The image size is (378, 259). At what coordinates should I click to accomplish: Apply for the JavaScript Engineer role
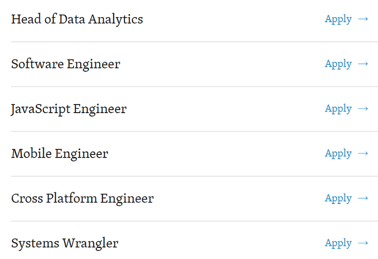click(338, 109)
